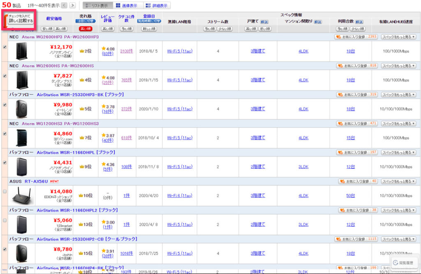Expand スペックをもっと見る for Aterm WG2600HS
Screen dimensions: 421x274
[398, 66]
